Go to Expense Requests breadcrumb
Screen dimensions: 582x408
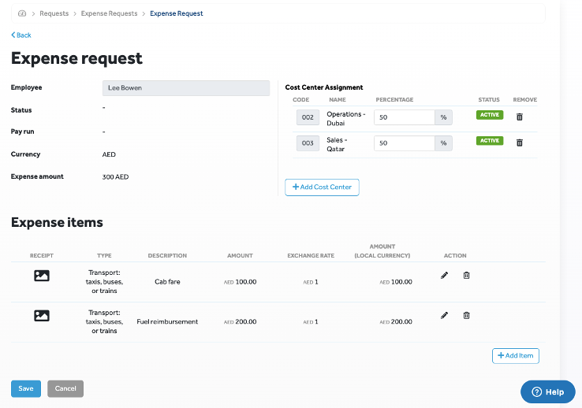[x=109, y=13]
